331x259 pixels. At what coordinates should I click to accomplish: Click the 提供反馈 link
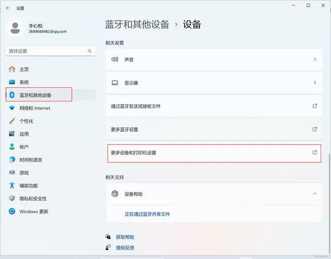pos(125,248)
